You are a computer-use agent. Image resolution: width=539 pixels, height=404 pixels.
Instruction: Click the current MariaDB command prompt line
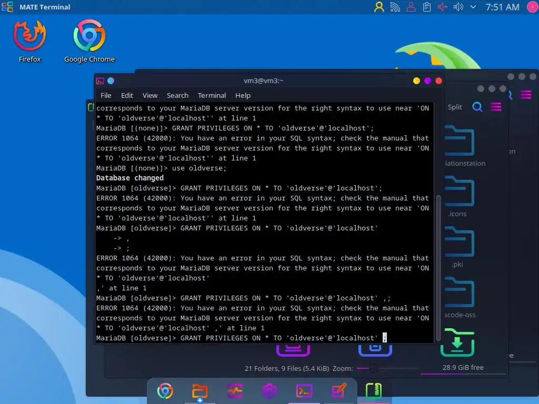(241, 338)
